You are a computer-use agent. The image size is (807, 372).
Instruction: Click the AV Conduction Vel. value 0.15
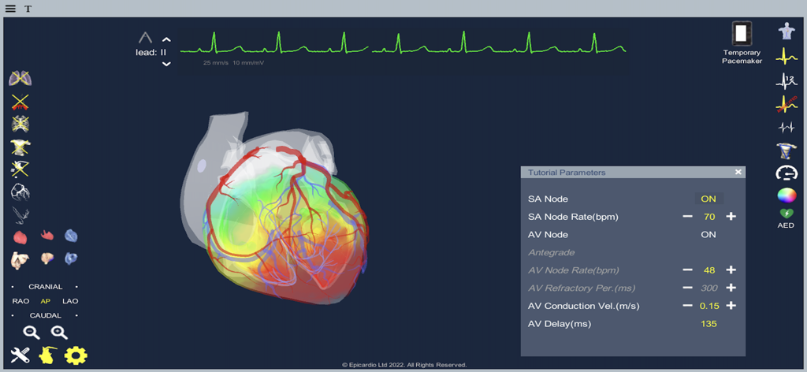[709, 306]
